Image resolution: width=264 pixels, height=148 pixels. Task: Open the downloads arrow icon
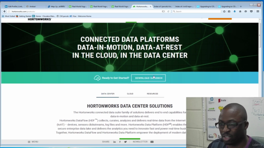[x=235, y=12]
